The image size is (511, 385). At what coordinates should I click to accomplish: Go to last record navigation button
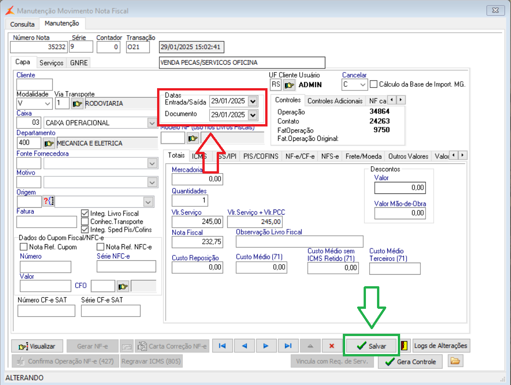tap(288, 346)
